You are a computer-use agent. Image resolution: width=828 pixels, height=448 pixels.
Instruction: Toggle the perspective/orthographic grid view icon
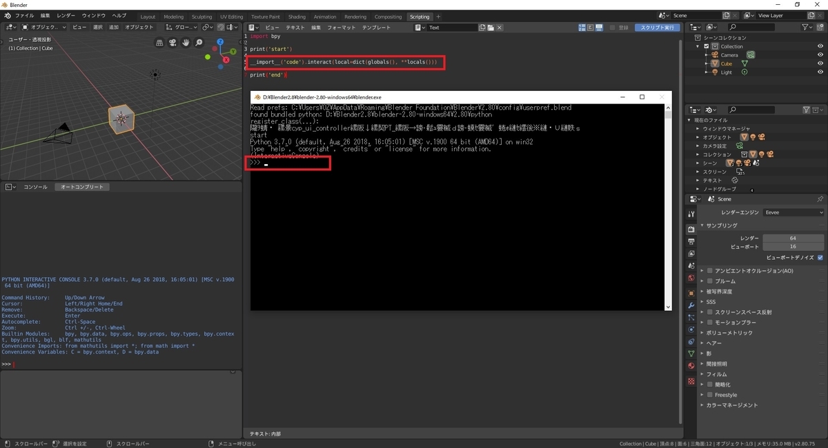click(x=160, y=43)
